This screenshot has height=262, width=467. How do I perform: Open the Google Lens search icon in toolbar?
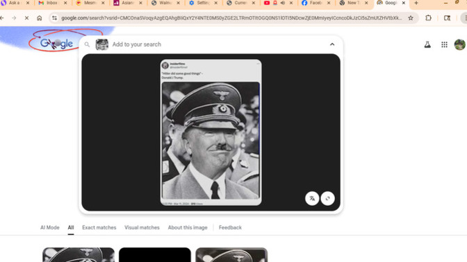click(x=447, y=18)
